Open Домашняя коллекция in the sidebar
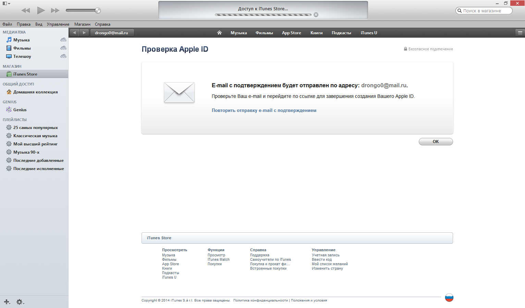Screen dimensions: 525x308 click(x=35, y=92)
